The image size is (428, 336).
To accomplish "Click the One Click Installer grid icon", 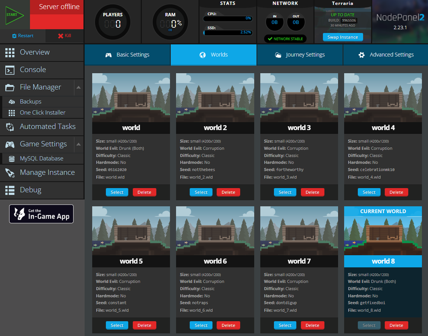I will coord(12,113).
